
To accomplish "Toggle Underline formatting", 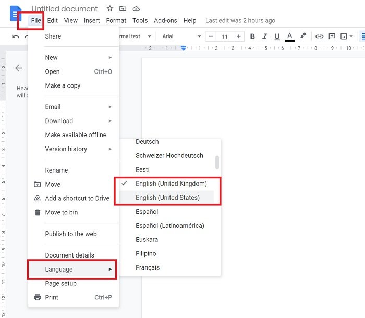I will tap(277, 36).
